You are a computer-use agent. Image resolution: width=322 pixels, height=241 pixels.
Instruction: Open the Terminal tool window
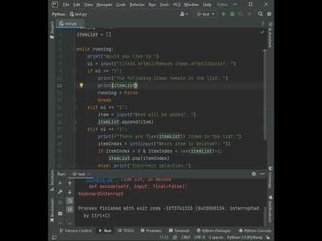click(x=179, y=231)
